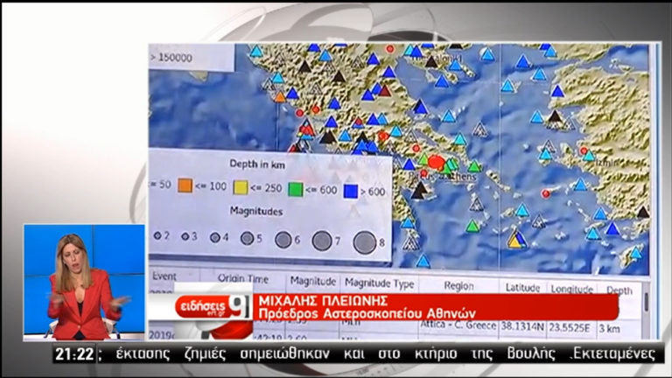The height and width of the screenshot is (378, 672).
Task: Click the Latitude column header
Action: point(522,288)
